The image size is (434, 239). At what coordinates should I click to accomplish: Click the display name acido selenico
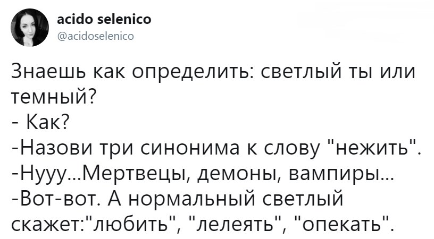tap(104, 19)
